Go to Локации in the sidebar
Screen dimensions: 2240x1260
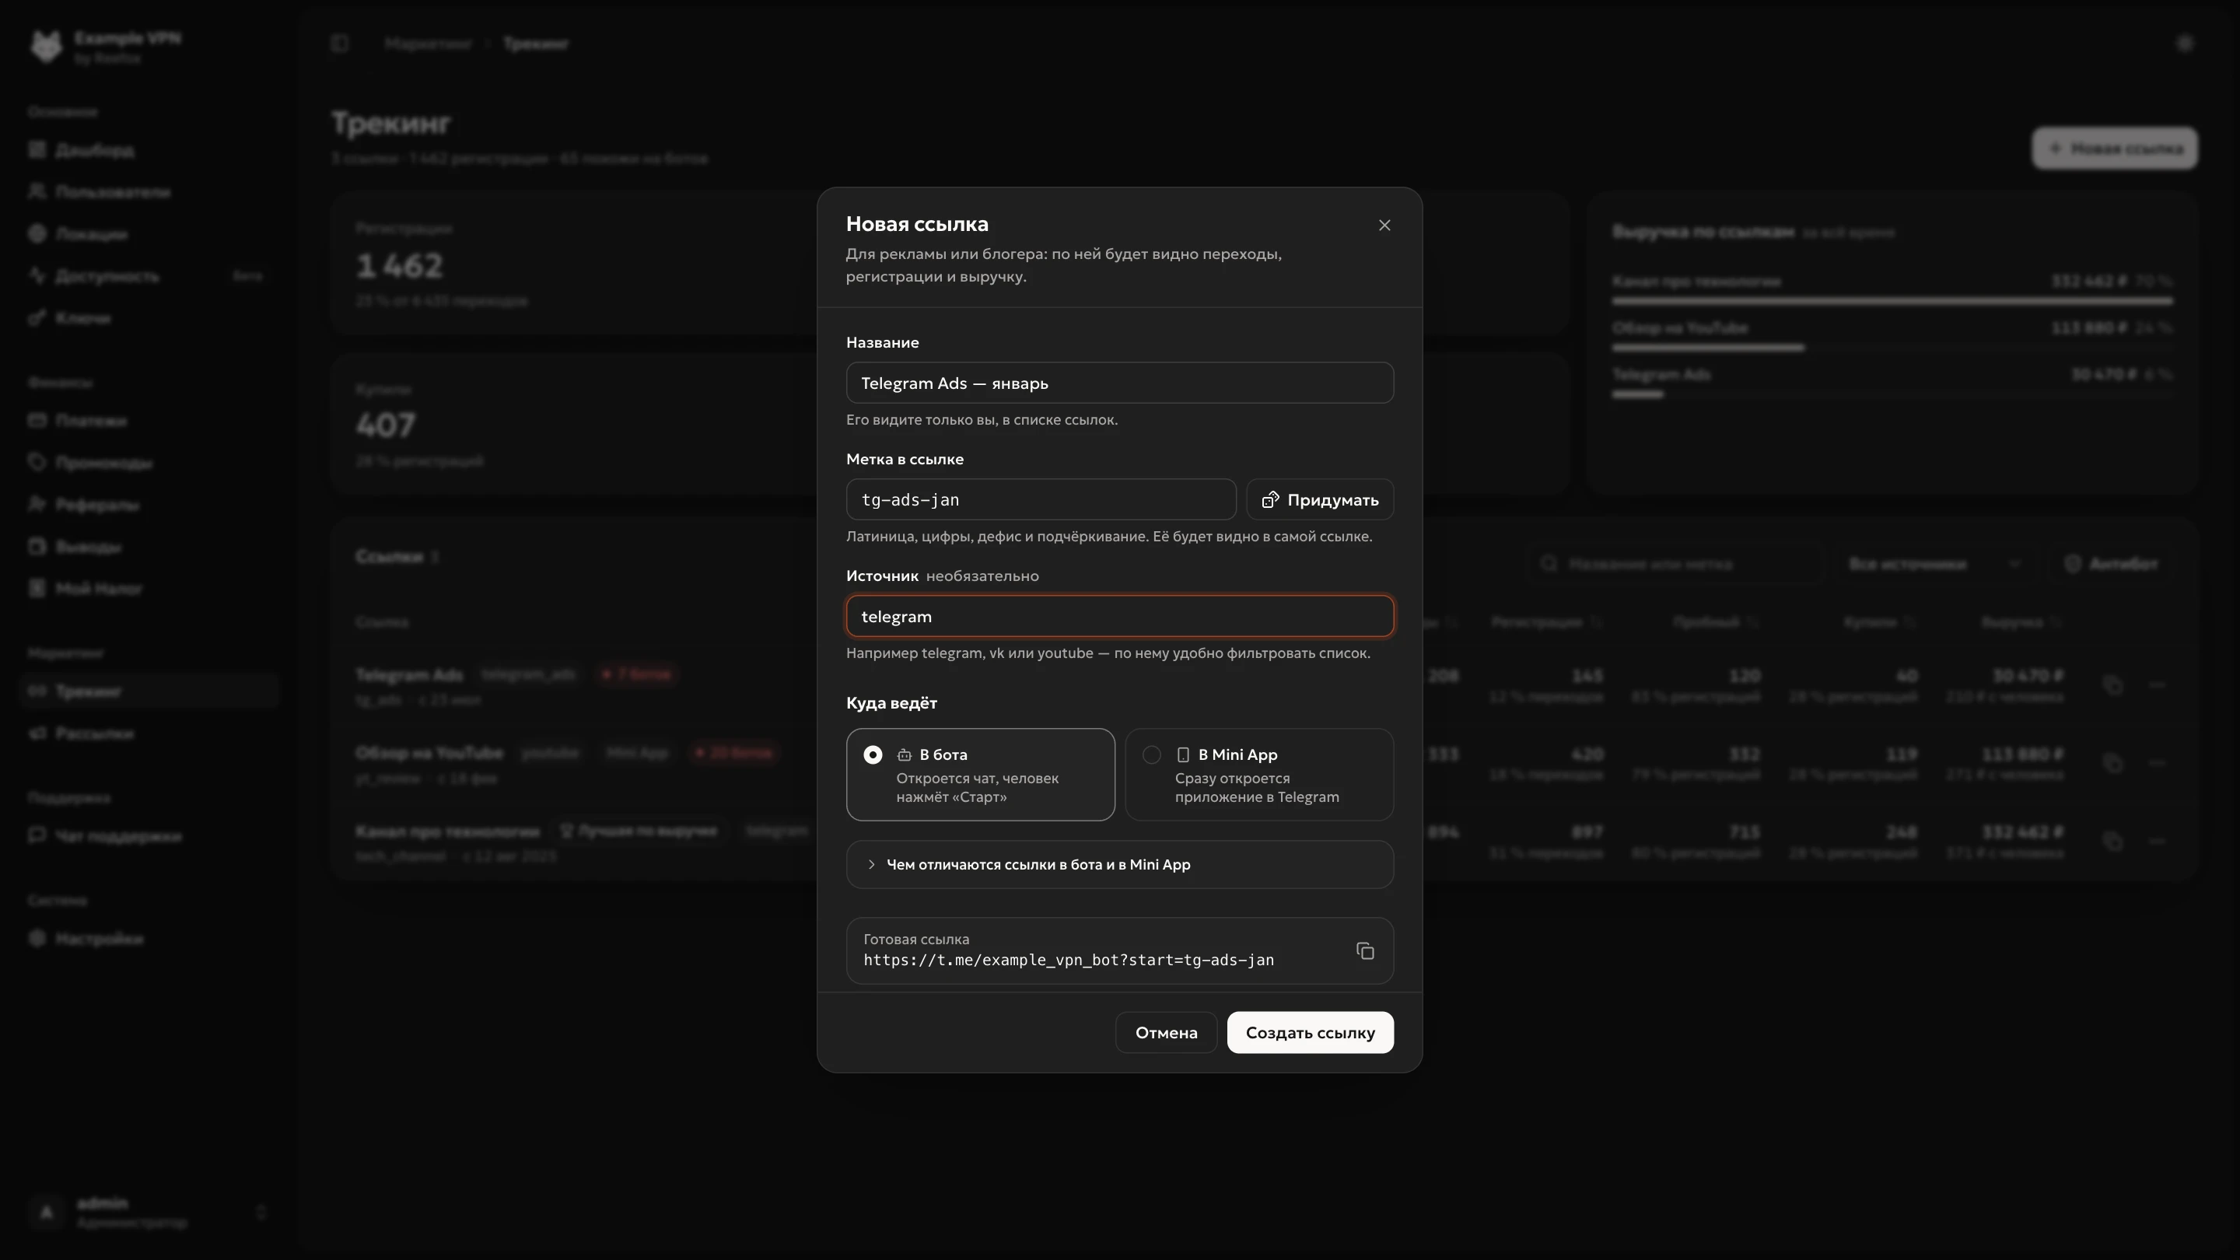(148, 234)
